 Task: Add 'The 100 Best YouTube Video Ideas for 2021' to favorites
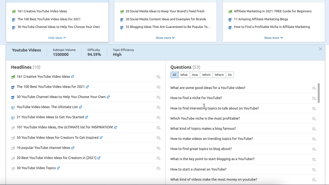158,87
